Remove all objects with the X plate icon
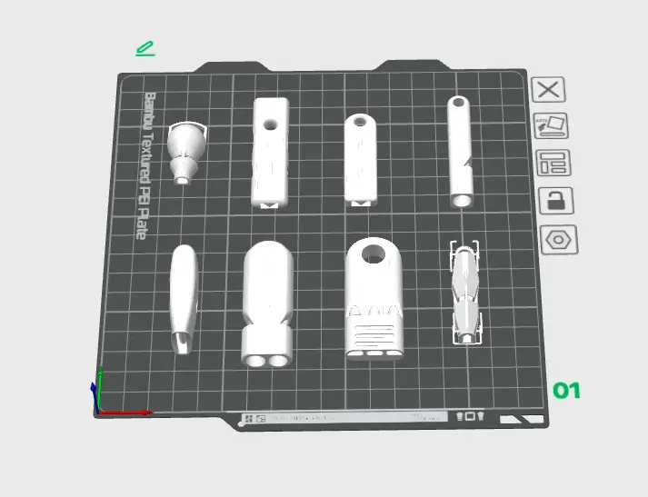648x497 pixels. coord(548,89)
